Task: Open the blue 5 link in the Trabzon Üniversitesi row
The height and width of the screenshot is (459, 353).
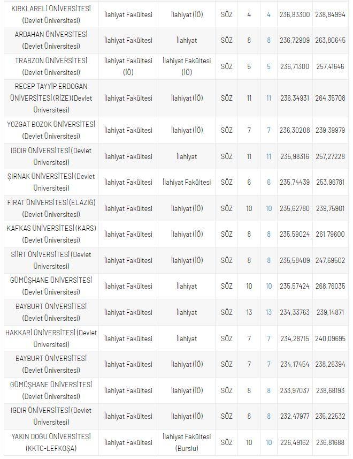Action: tap(268, 66)
